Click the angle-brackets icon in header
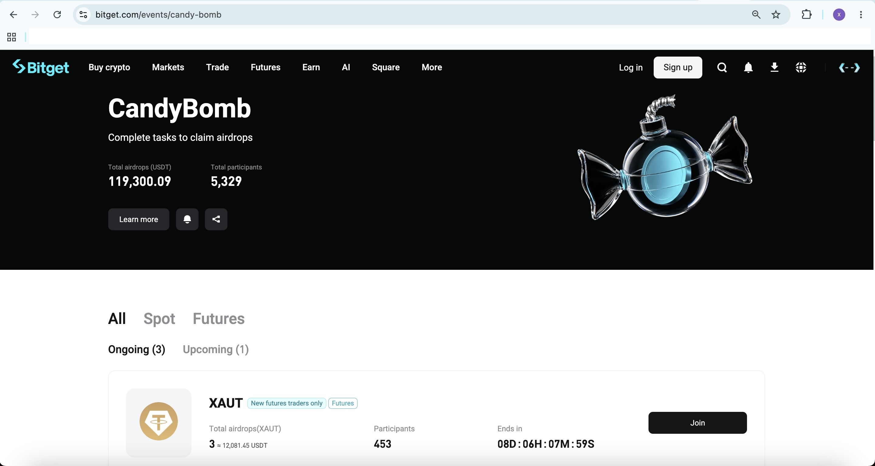The width and height of the screenshot is (875, 466). (x=849, y=68)
